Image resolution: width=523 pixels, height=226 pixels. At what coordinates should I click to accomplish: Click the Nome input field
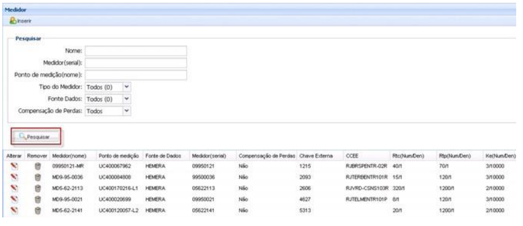tap(136, 51)
